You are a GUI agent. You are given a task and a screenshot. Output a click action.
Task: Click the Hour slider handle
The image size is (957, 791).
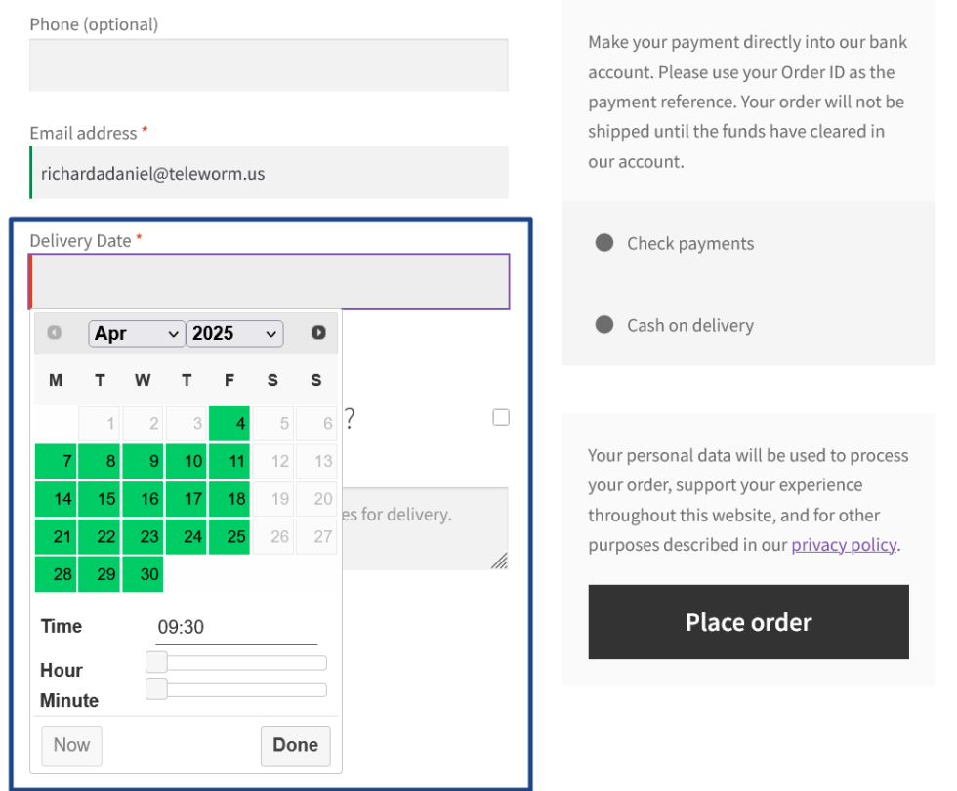coord(156,663)
